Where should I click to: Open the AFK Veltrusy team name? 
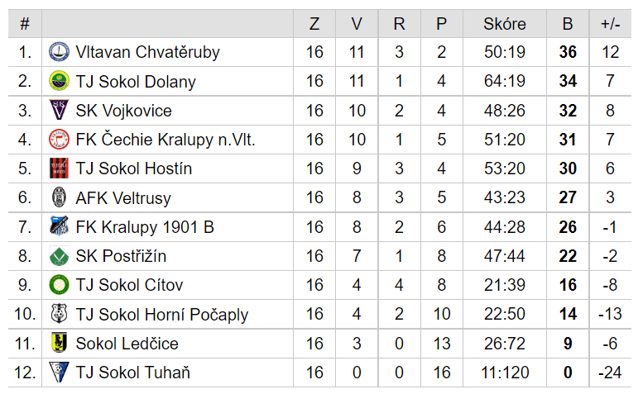123,198
